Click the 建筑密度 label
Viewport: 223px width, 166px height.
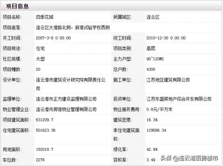[123, 120]
